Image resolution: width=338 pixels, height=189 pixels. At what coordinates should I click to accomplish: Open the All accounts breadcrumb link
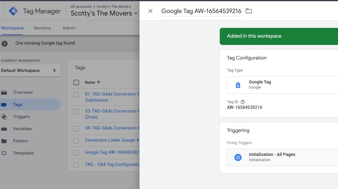tap(81, 7)
